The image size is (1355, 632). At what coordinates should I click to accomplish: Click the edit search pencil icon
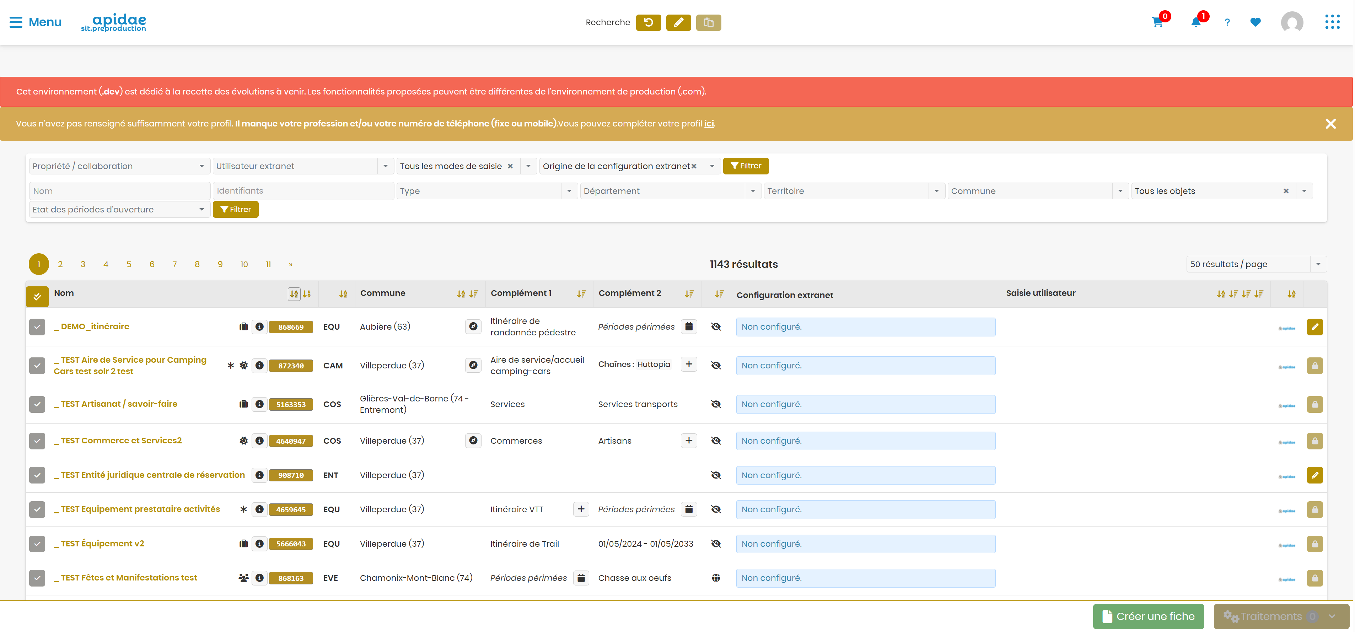(678, 23)
